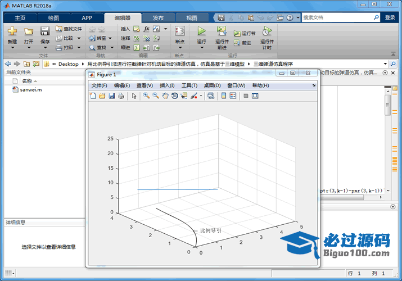Viewport: 402px width, 281px height.
Task: Click the browse for folder icon
Action: coord(36,64)
